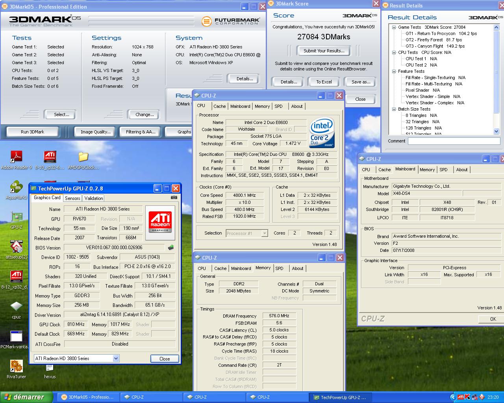The image size is (504, 403).
Task: Select Pixel Shader N/A result row
Action: point(422,90)
